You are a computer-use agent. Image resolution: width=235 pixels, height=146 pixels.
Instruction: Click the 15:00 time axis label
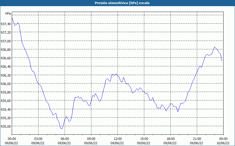tap(144, 139)
